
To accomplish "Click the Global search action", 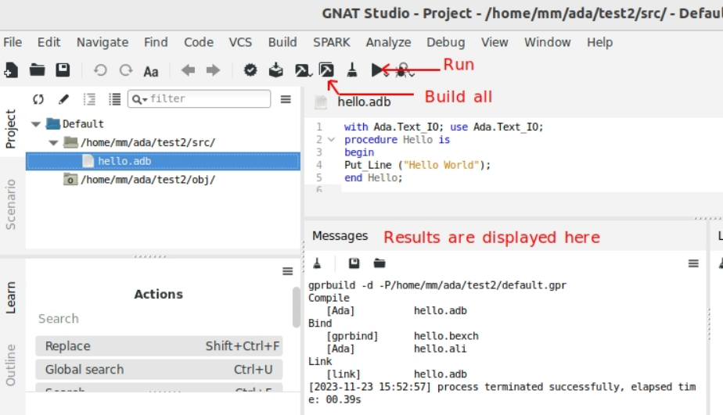I will 159,370.
